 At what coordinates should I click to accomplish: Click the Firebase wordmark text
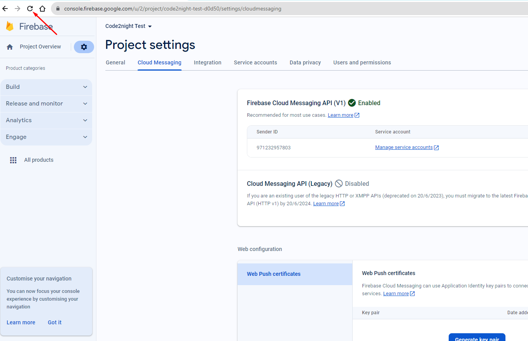pyautogui.click(x=36, y=26)
